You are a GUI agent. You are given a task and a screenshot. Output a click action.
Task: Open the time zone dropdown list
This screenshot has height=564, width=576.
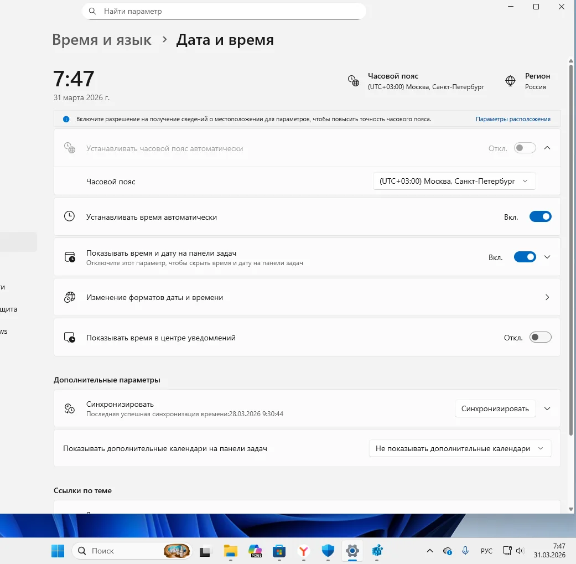(454, 181)
